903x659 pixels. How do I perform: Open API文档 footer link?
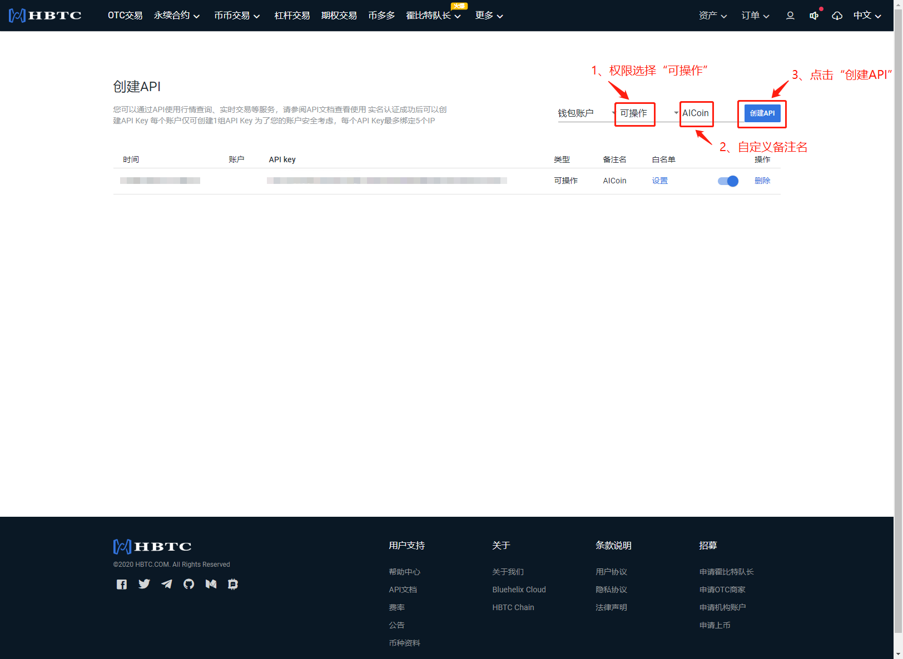point(403,590)
